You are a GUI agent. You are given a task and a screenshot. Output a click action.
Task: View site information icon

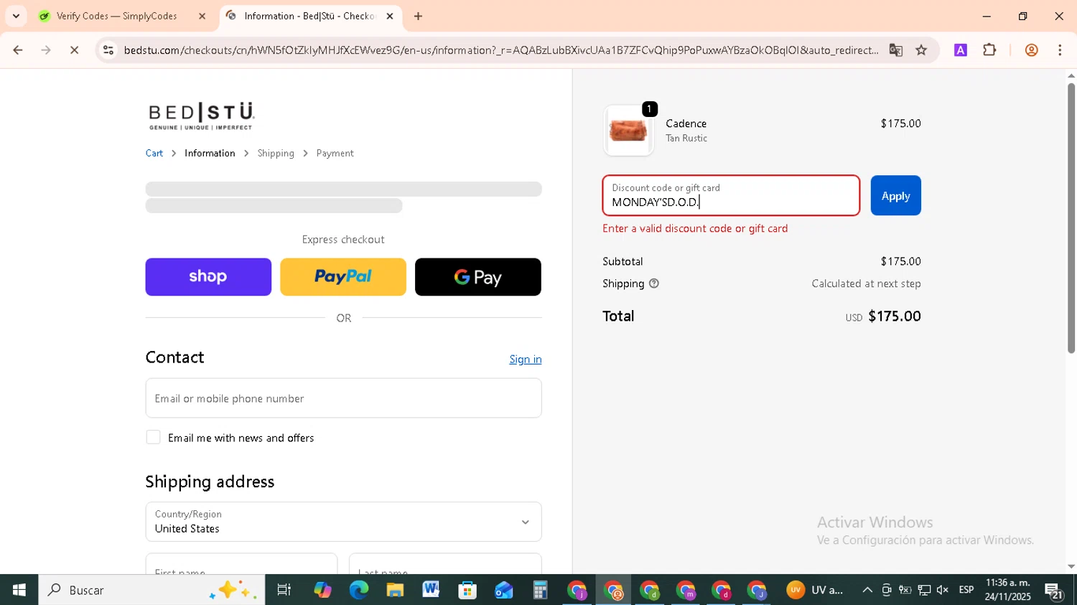[108, 50]
